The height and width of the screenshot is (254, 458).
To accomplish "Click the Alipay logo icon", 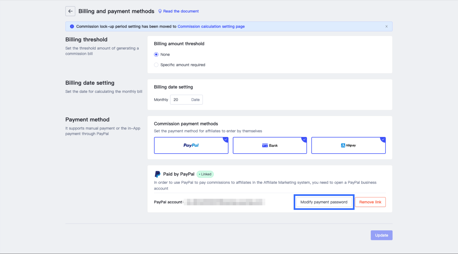I will coord(343,145).
